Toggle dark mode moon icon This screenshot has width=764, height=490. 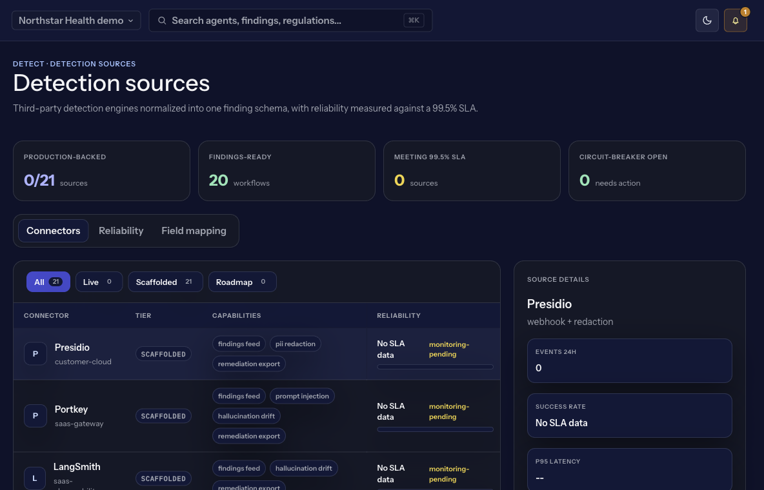707,21
